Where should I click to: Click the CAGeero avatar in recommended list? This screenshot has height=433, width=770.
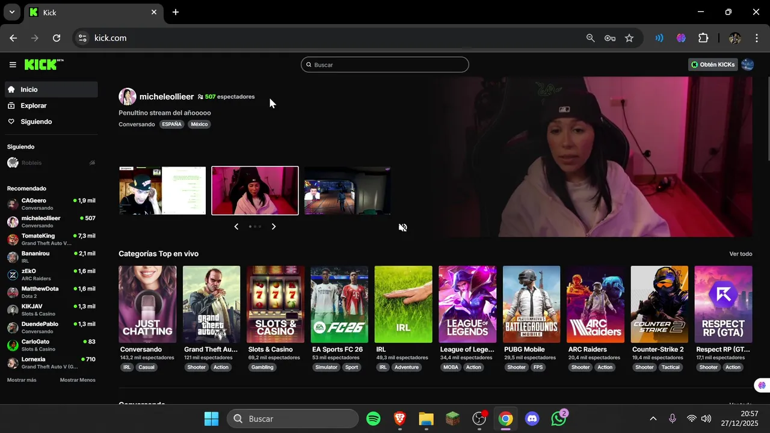[13, 204]
